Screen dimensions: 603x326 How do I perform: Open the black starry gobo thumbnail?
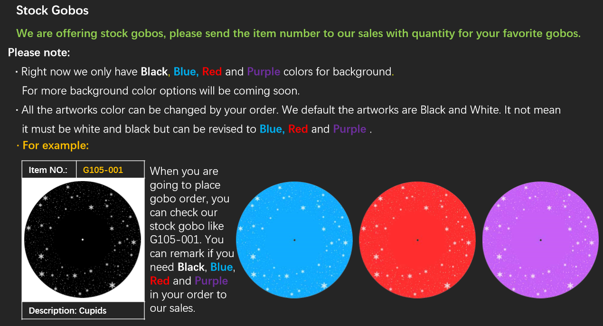tap(83, 240)
